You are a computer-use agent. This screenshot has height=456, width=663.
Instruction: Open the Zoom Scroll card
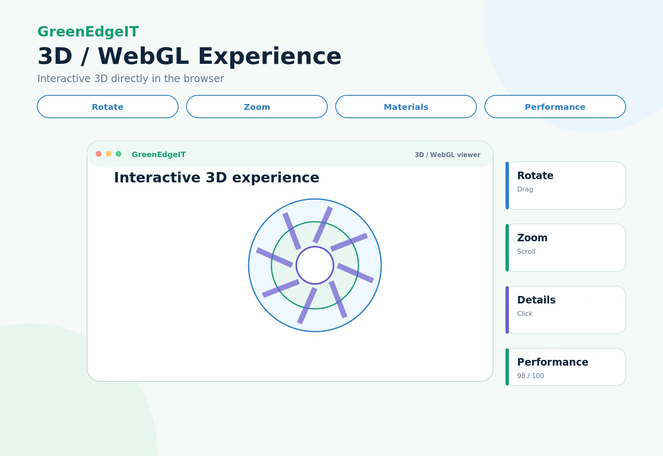click(x=566, y=247)
